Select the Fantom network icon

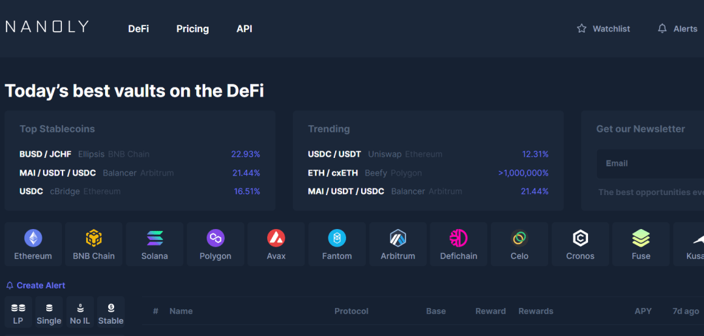[337, 238]
